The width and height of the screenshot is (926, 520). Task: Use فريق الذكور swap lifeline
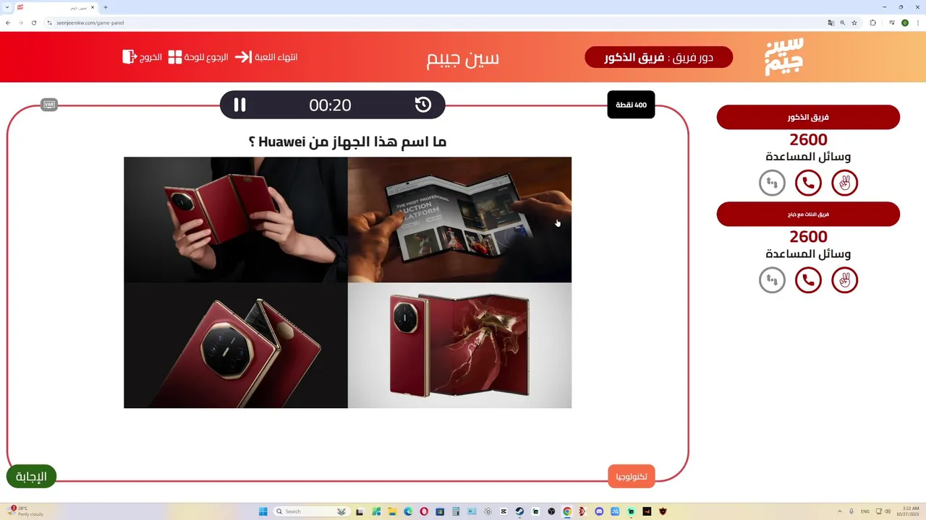pos(772,183)
